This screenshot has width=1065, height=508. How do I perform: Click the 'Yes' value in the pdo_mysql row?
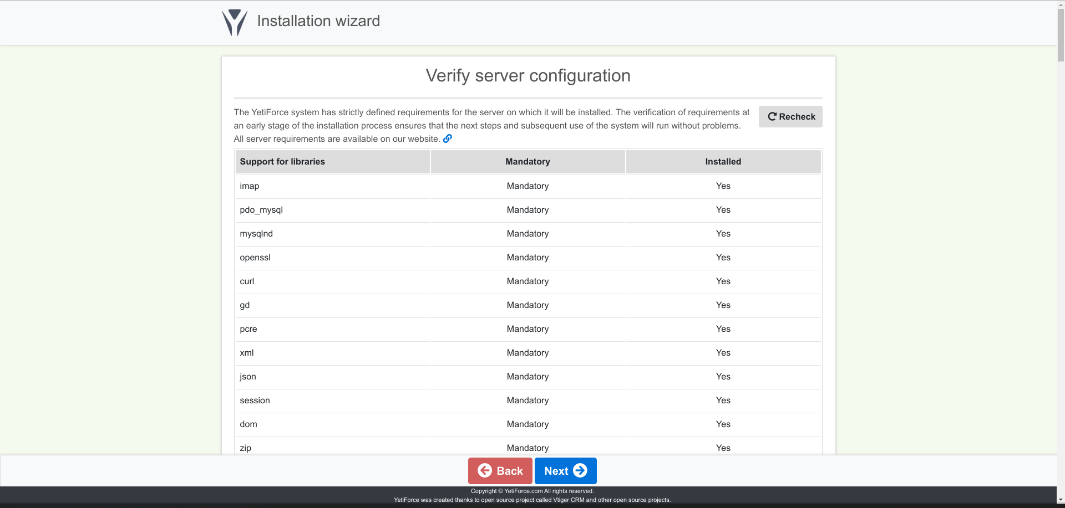(723, 210)
